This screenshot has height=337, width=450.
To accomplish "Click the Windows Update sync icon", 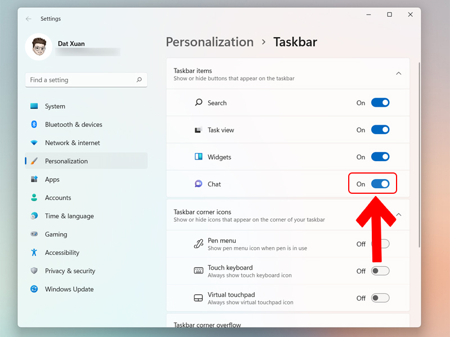I will (34, 289).
